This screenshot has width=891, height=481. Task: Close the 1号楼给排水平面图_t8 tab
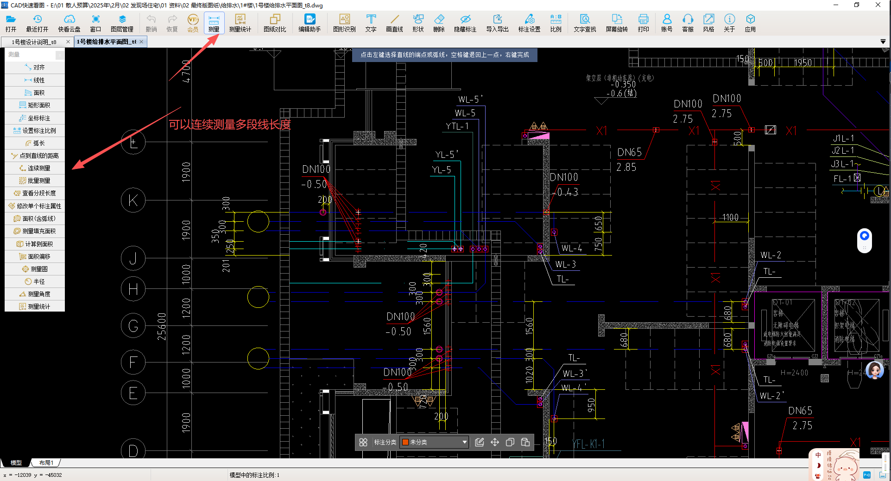pos(141,42)
